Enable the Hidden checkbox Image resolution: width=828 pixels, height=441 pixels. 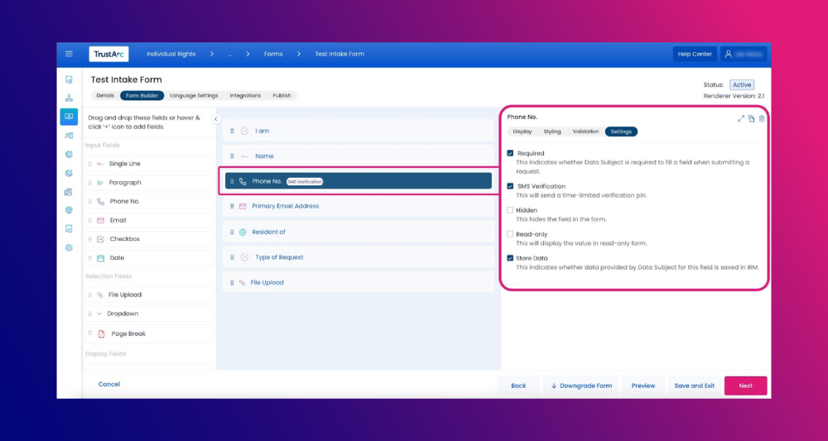510,210
